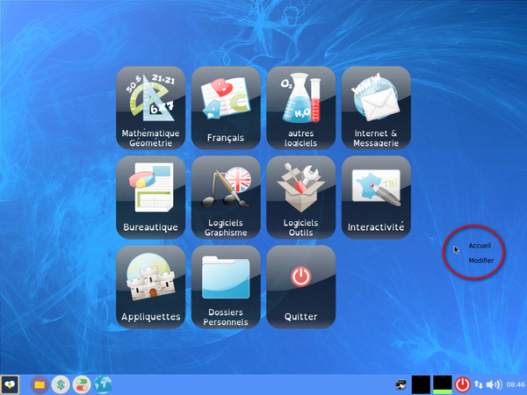Click the red power button in tray
Viewport: 527px width, 395px height.
463,384
